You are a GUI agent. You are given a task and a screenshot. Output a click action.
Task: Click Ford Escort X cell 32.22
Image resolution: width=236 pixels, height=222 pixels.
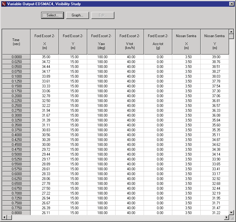coord(45,105)
